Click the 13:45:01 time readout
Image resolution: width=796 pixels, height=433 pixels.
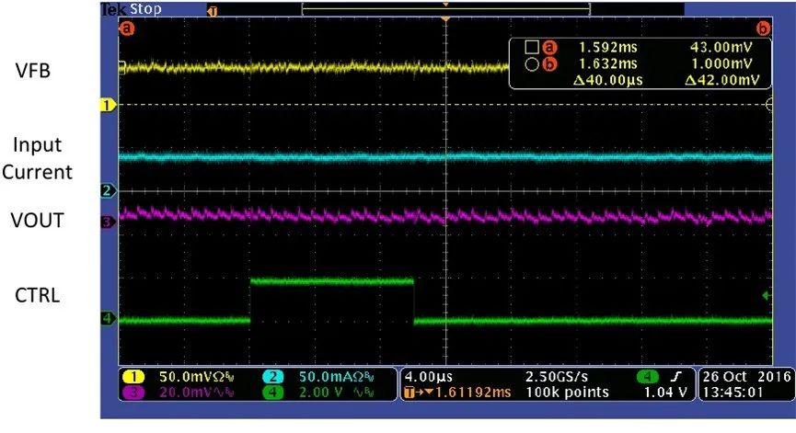pyautogui.click(x=733, y=393)
